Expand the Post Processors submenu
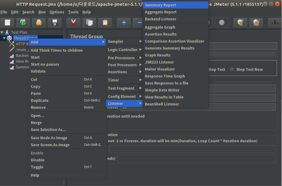The width and height of the screenshot is (282, 186). (124, 65)
